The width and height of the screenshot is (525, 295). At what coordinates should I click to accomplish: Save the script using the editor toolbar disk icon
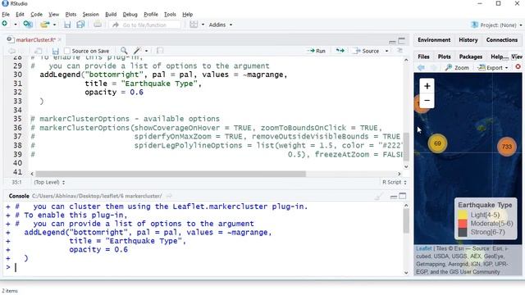coord(56,51)
